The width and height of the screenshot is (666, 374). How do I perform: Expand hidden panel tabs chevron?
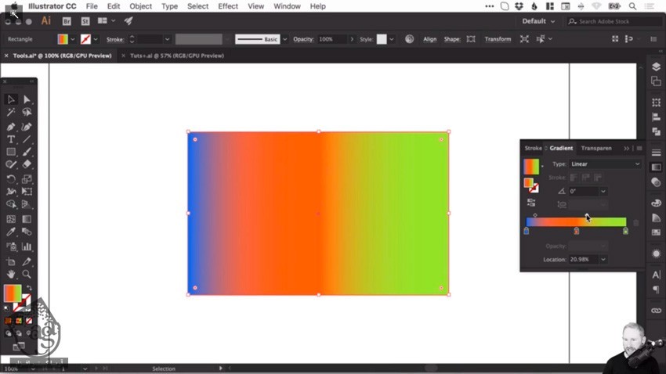tap(627, 149)
